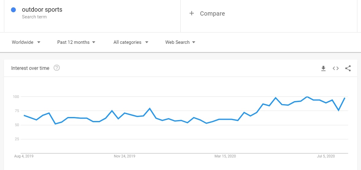Expand the Worldwide region dropdown
This screenshot has height=170, width=361.
tap(26, 42)
